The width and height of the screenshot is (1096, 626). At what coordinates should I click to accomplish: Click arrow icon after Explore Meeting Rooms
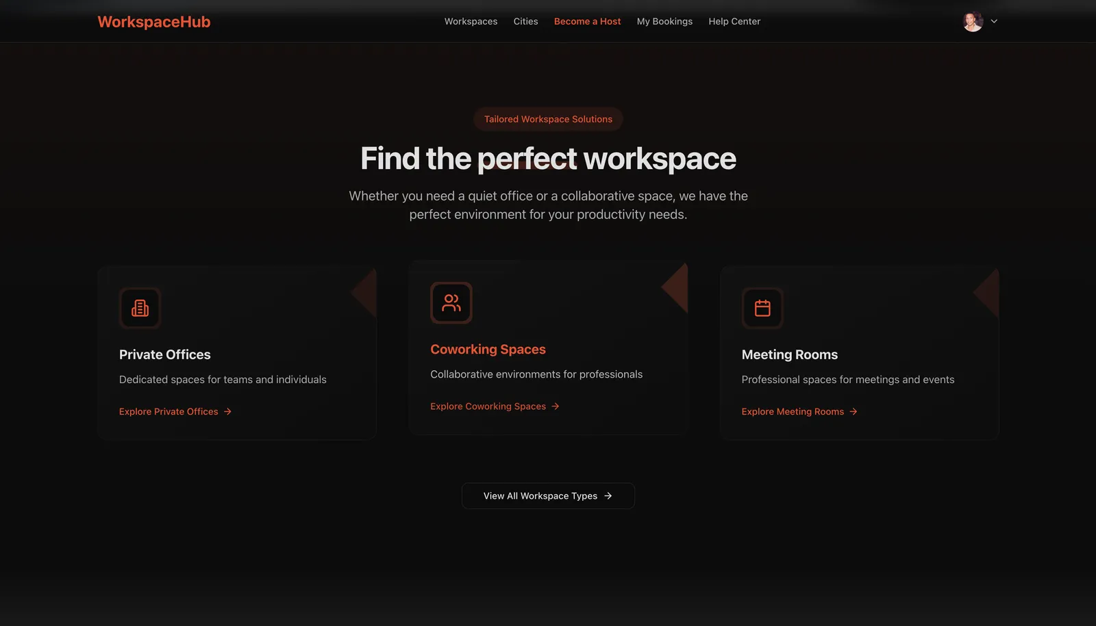[x=854, y=411]
